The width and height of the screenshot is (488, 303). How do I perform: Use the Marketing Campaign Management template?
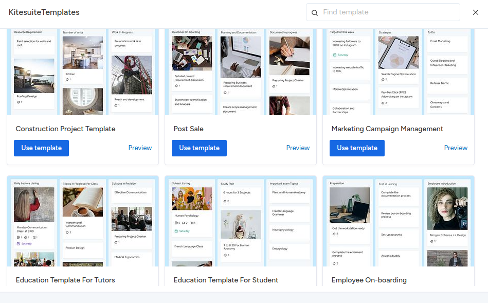click(x=357, y=148)
